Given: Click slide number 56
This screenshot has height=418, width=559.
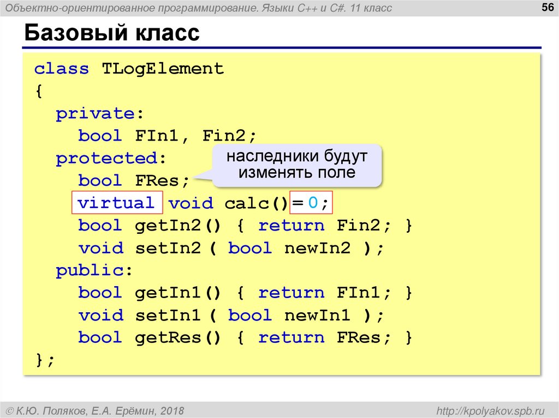Looking at the screenshot, I should coord(548,7).
